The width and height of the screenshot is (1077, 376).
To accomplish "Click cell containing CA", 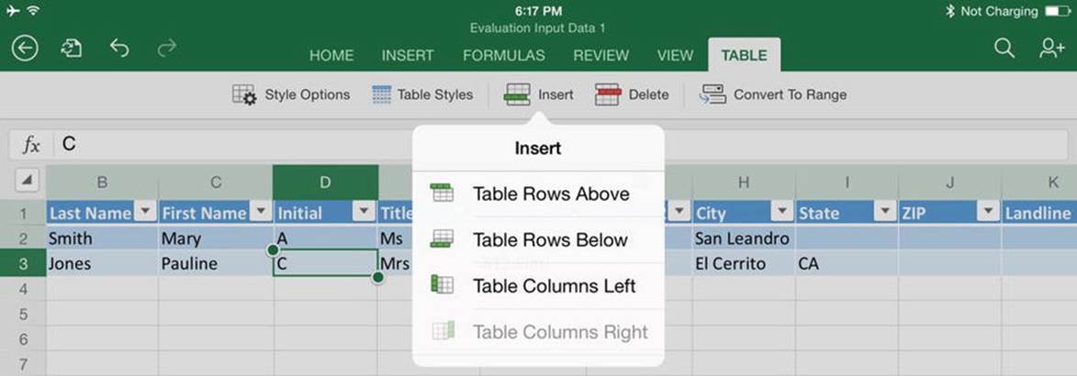I will point(847,263).
